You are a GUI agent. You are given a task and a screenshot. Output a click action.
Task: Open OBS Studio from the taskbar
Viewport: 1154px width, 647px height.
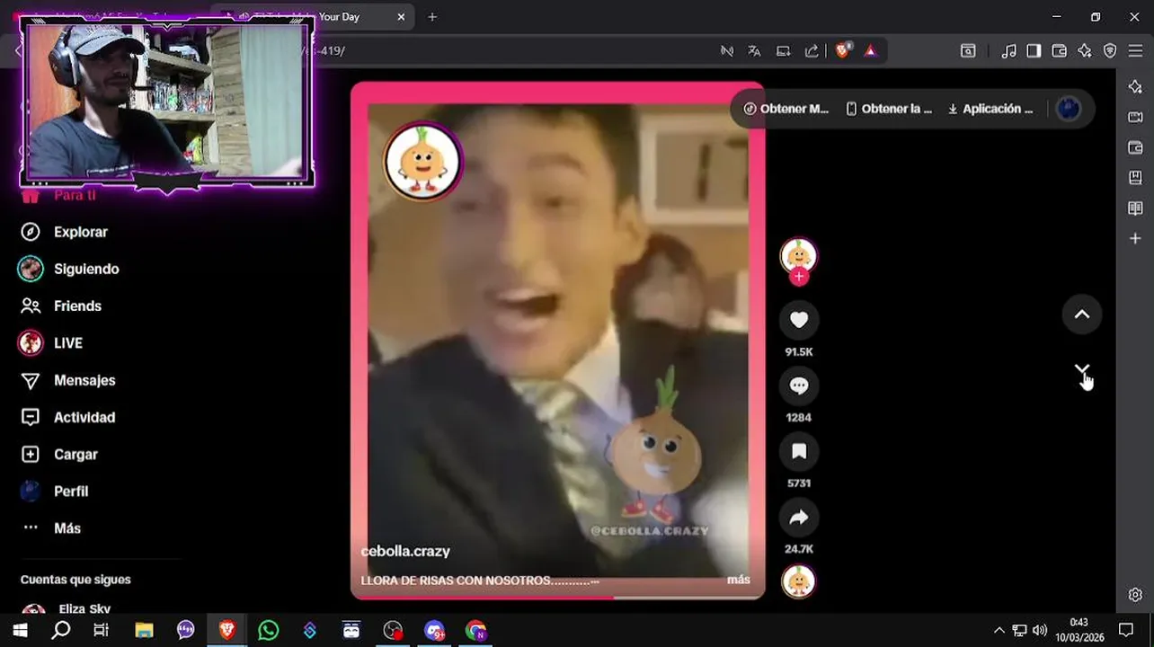point(393,631)
